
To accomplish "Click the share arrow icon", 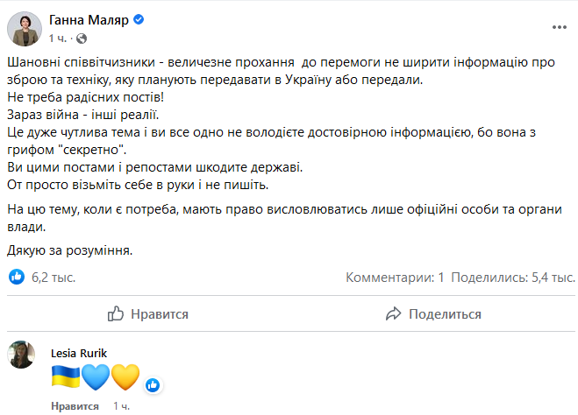I will coord(394,313).
